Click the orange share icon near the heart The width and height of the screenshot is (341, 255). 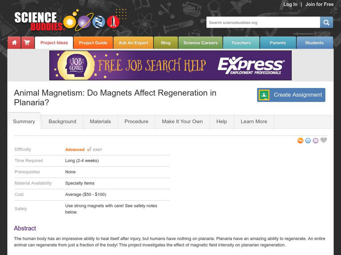pos(301,140)
